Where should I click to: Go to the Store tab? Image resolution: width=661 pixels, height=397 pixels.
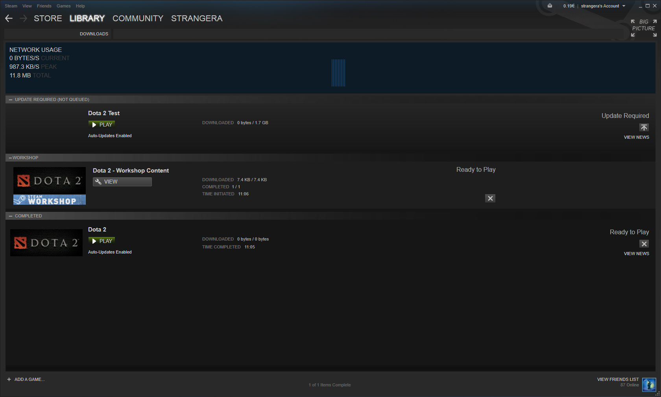[x=48, y=18]
